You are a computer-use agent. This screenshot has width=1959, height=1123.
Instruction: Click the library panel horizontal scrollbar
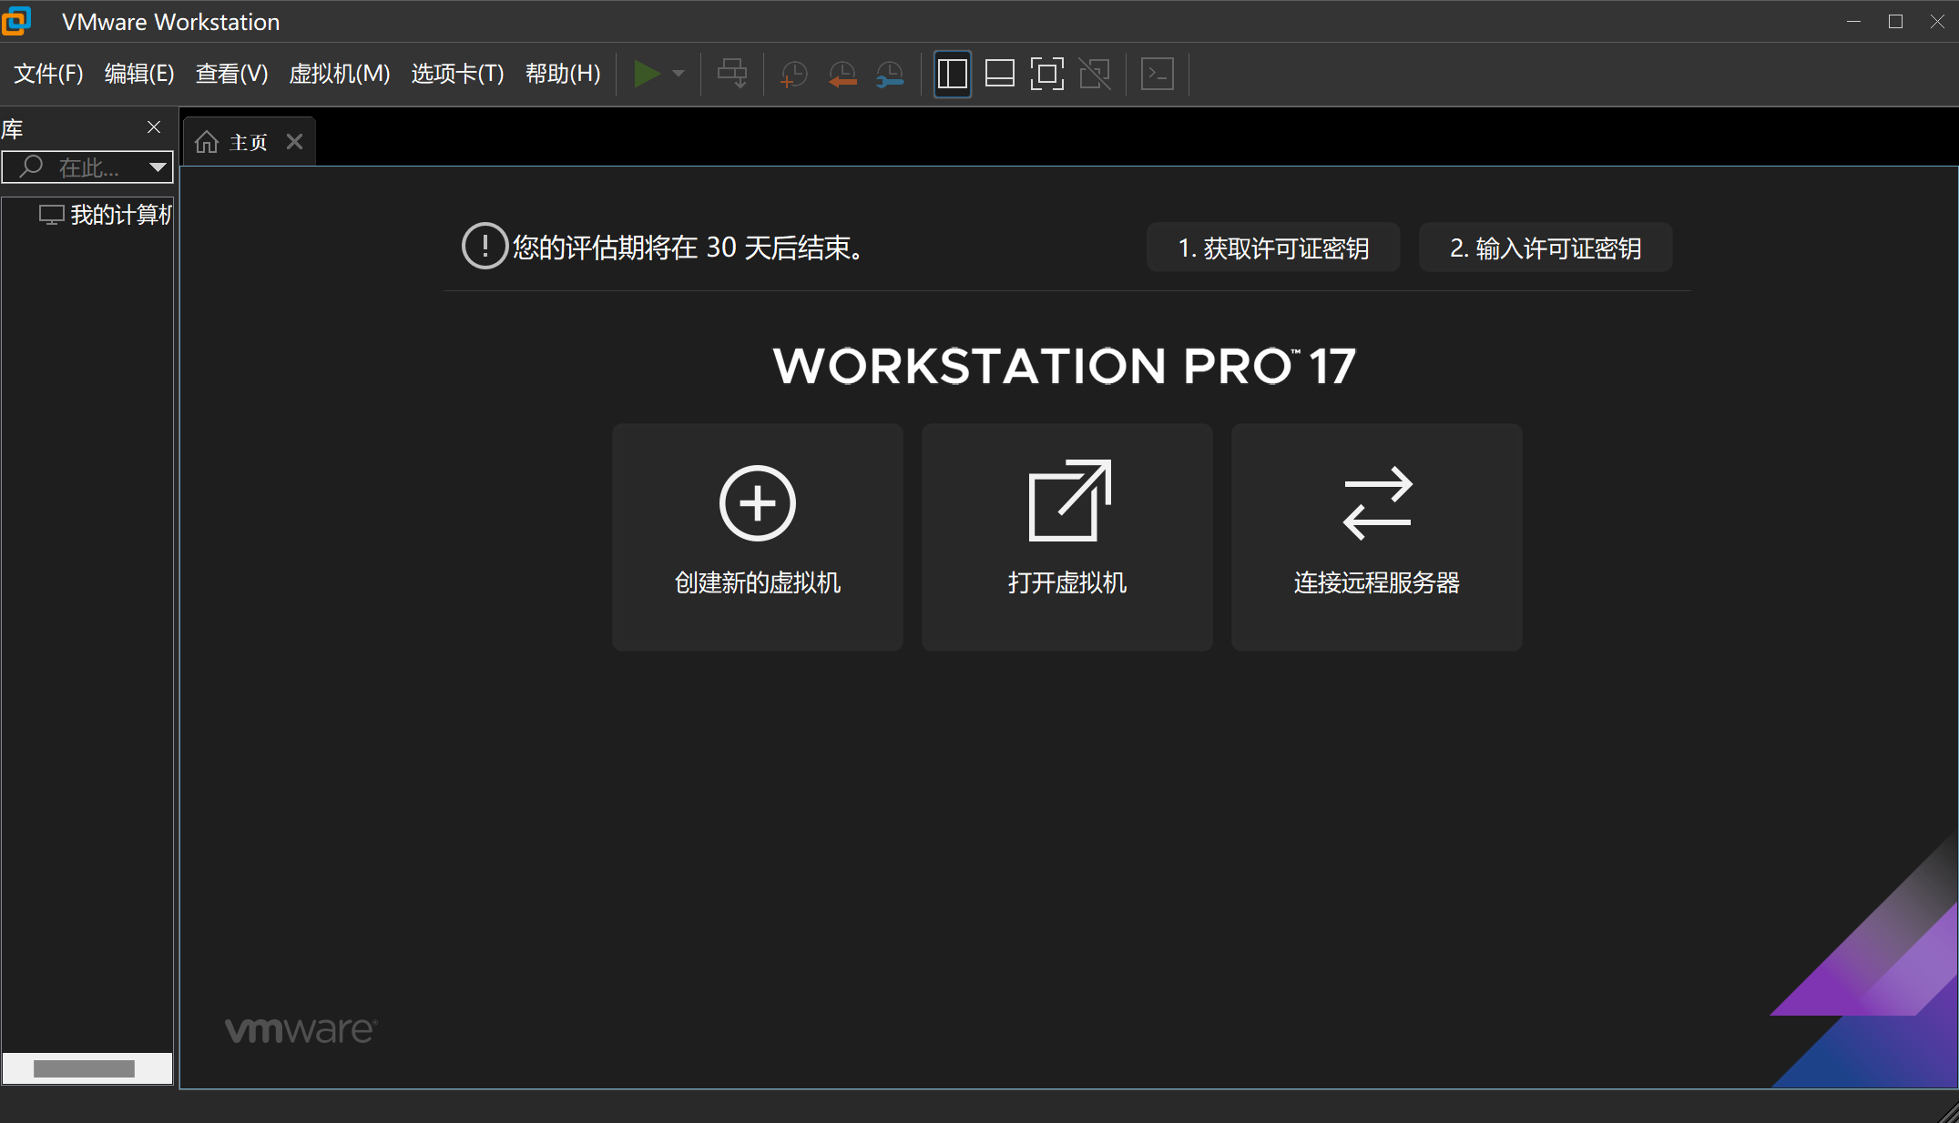pos(85,1068)
